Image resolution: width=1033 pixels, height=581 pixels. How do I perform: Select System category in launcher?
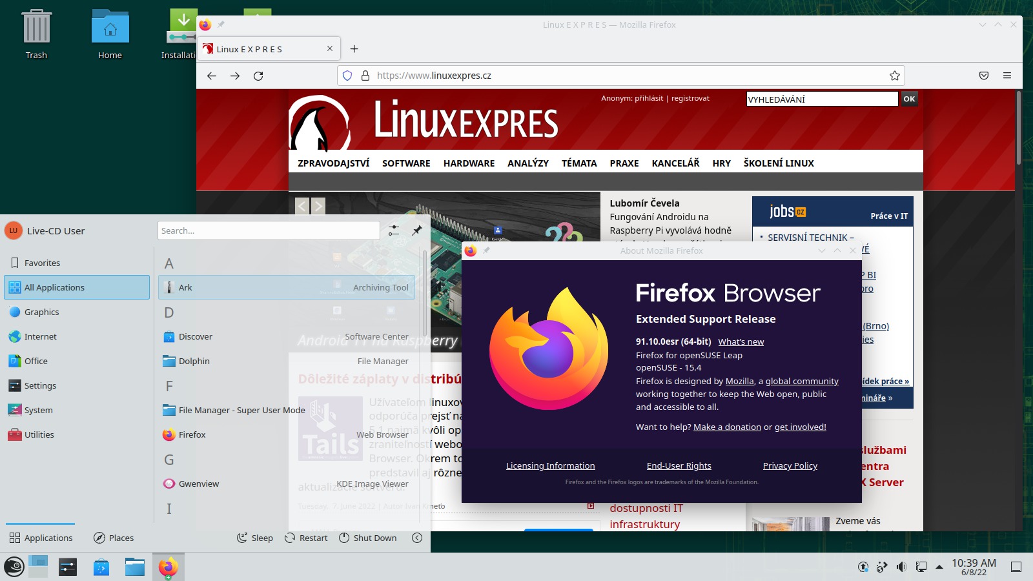[77, 410]
